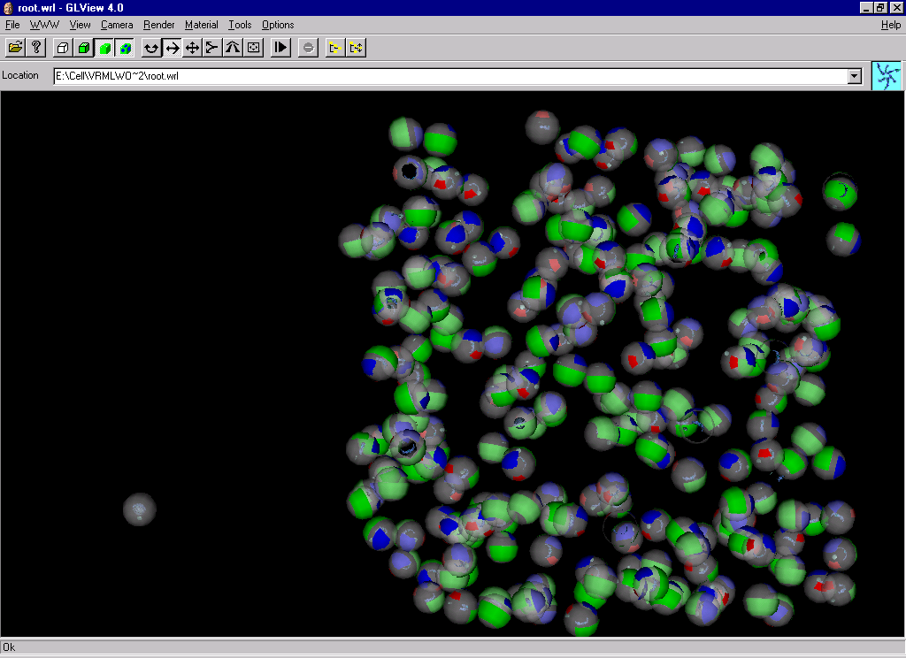Open the Render menu
The image size is (906, 658).
tap(159, 25)
